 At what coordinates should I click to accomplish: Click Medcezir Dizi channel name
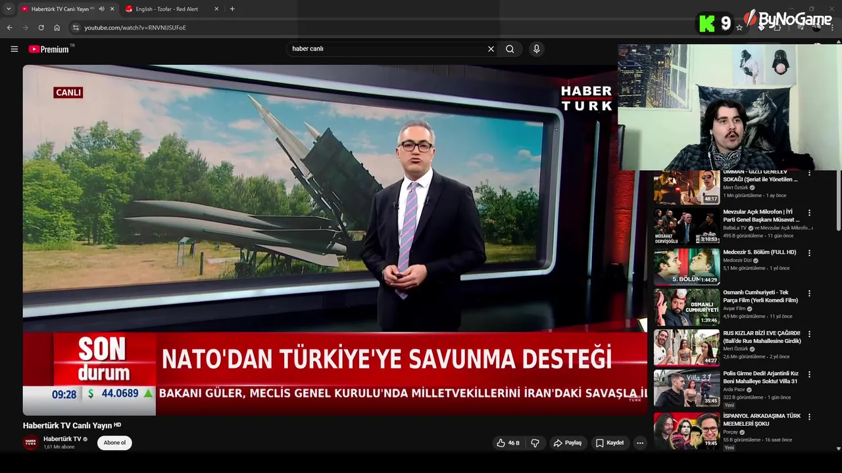[737, 260]
